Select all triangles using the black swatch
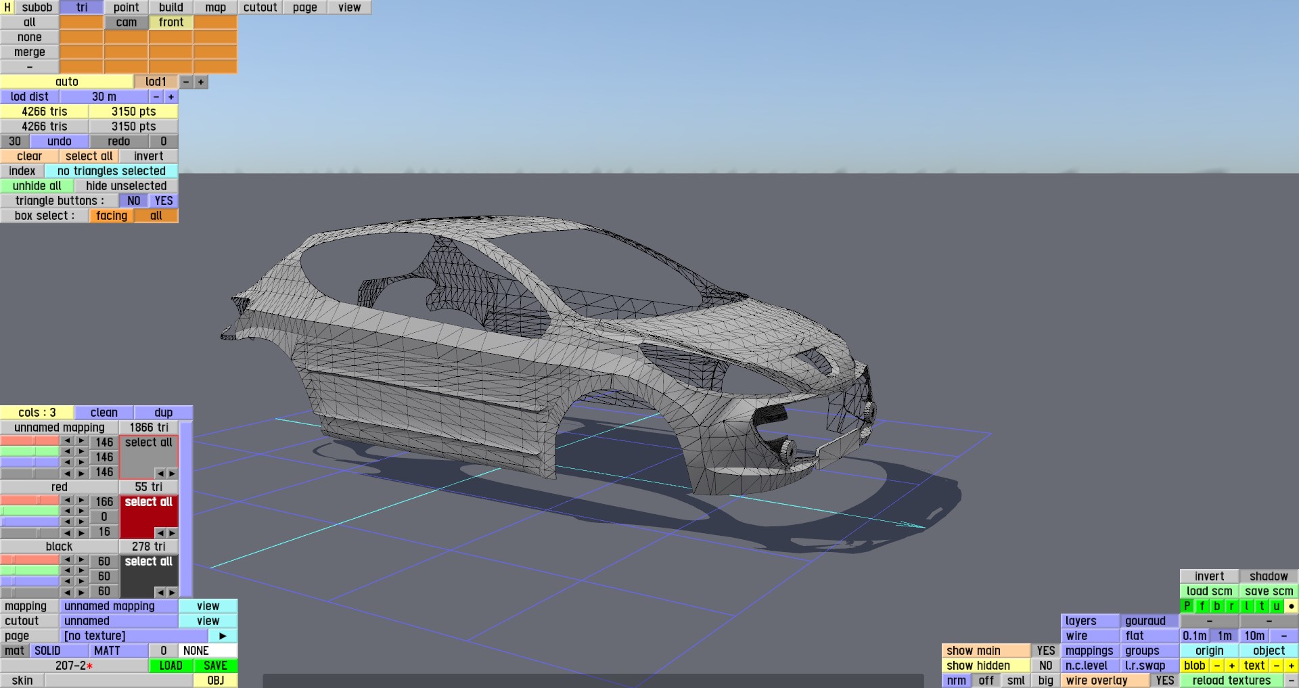This screenshot has height=688, width=1299. pos(149,561)
